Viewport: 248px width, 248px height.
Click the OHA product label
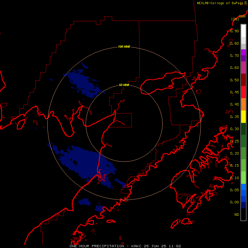(242, 17)
